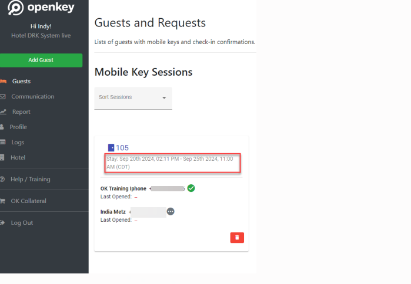
Task: Open the Hotel sidebar section
Action: (x=18, y=157)
